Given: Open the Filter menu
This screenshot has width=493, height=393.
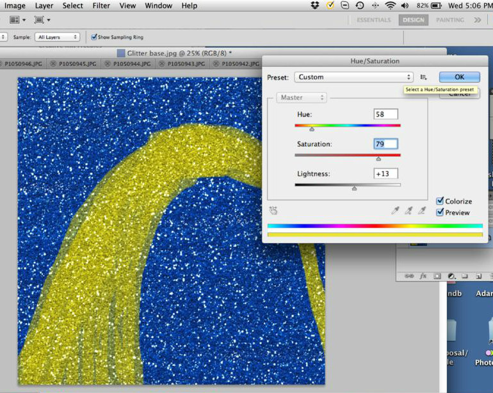Looking at the screenshot, I should 101,6.
